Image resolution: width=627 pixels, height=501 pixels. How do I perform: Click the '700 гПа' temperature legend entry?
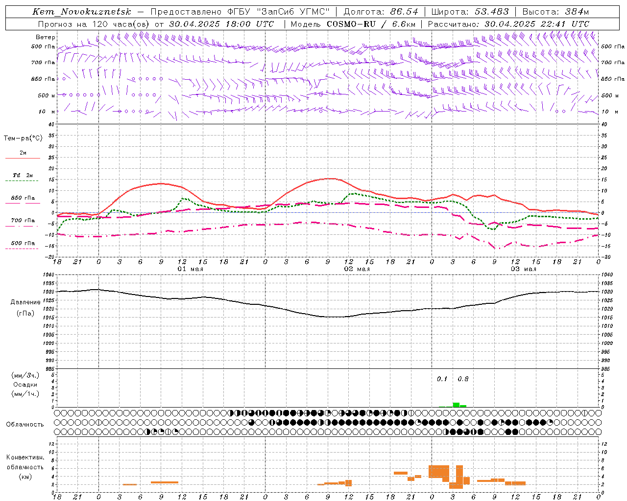[x=23, y=221]
